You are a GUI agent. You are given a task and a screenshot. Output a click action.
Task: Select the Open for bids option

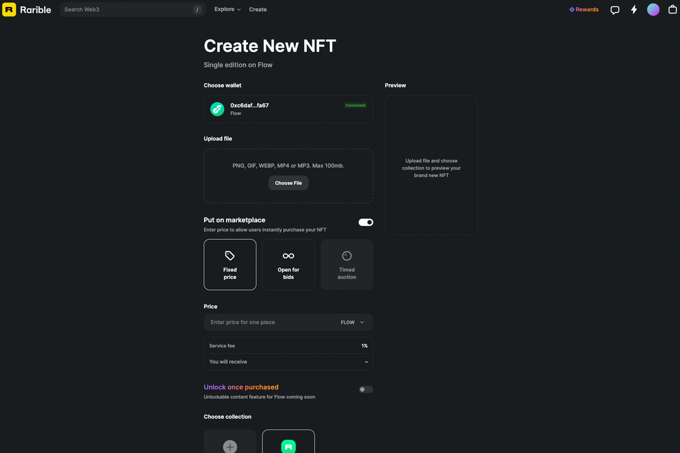click(x=288, y=264)
